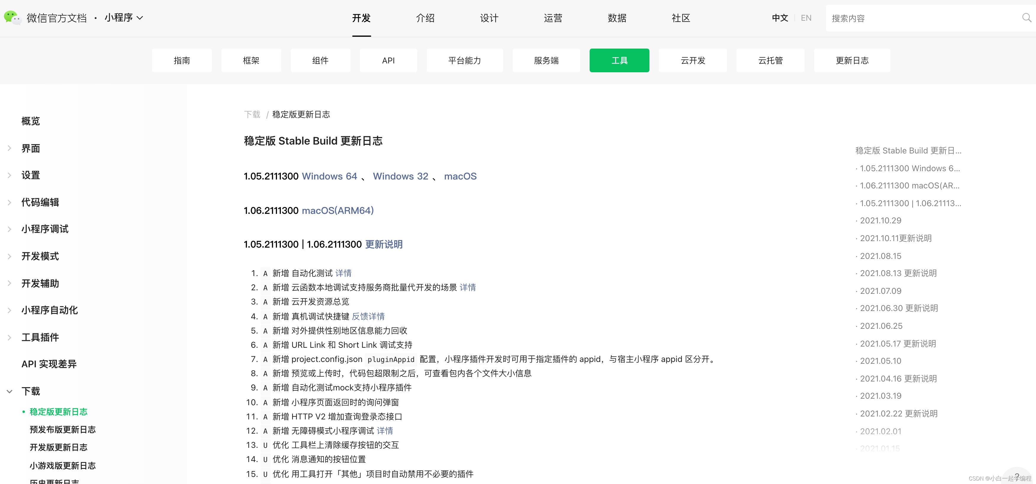Download the macOS build
The width and height of the screenshot is (1036, 484).
click(x=460, y=176)
